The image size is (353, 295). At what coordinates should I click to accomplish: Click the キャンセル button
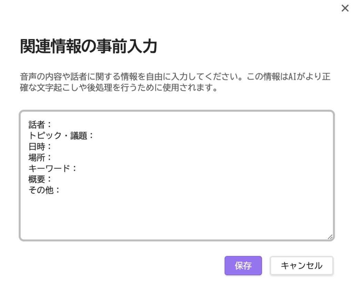point(301,265)
